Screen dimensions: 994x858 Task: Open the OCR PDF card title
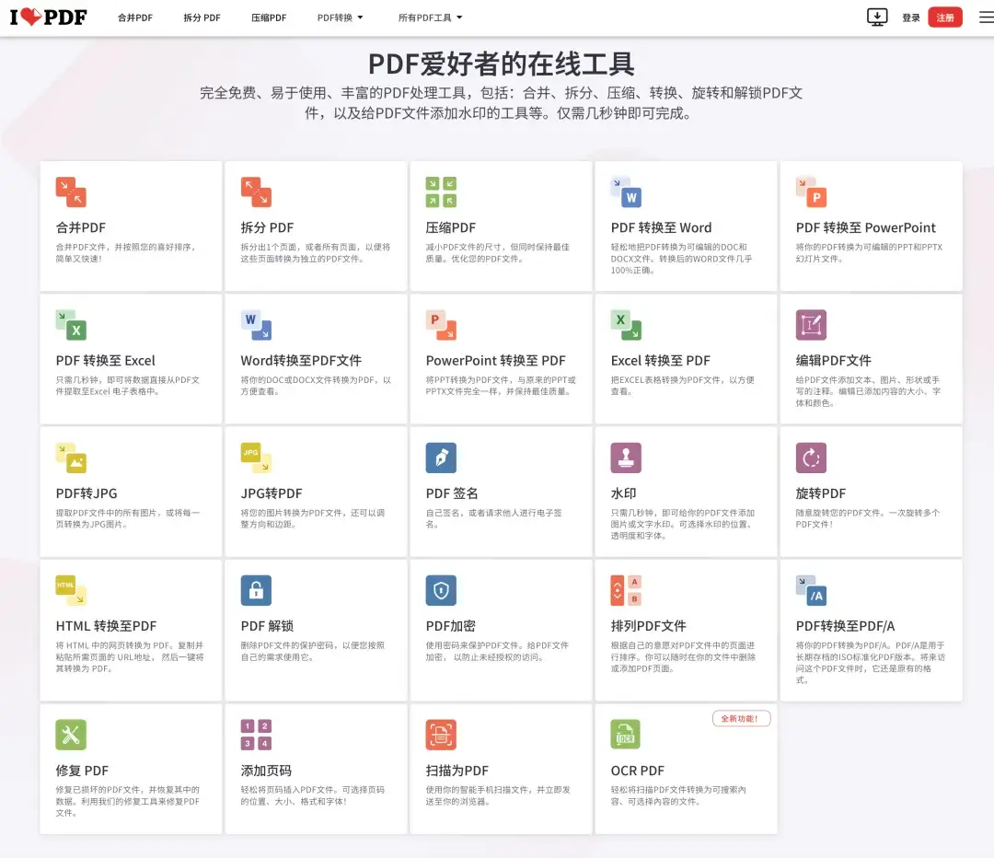tap(637, 771)
